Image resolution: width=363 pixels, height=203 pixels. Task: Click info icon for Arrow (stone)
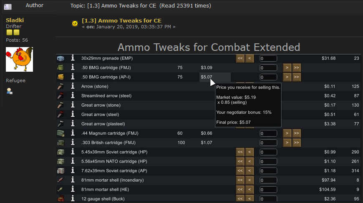coord(73,86)
